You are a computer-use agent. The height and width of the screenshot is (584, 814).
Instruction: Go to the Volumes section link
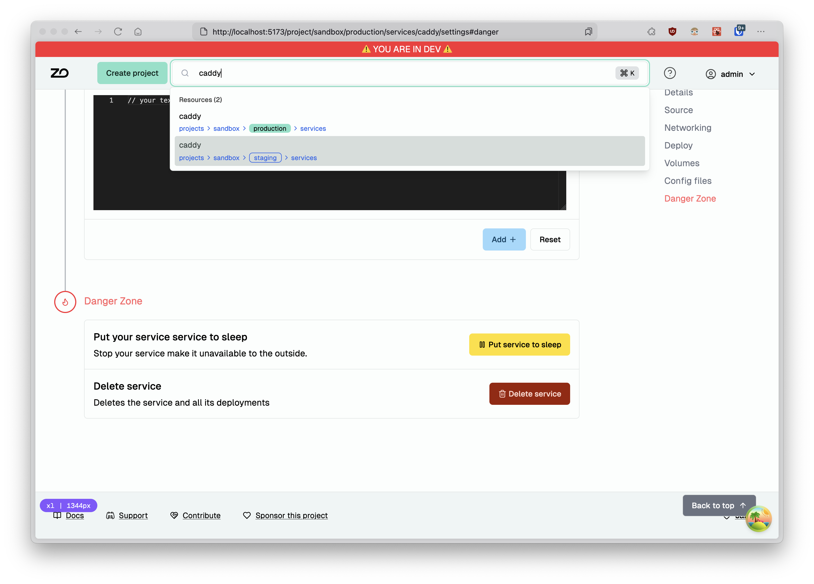point(682,163)
